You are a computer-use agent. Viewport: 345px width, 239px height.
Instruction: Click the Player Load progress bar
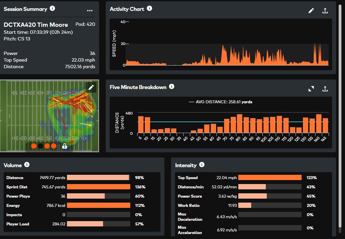(x=98, y=224)
